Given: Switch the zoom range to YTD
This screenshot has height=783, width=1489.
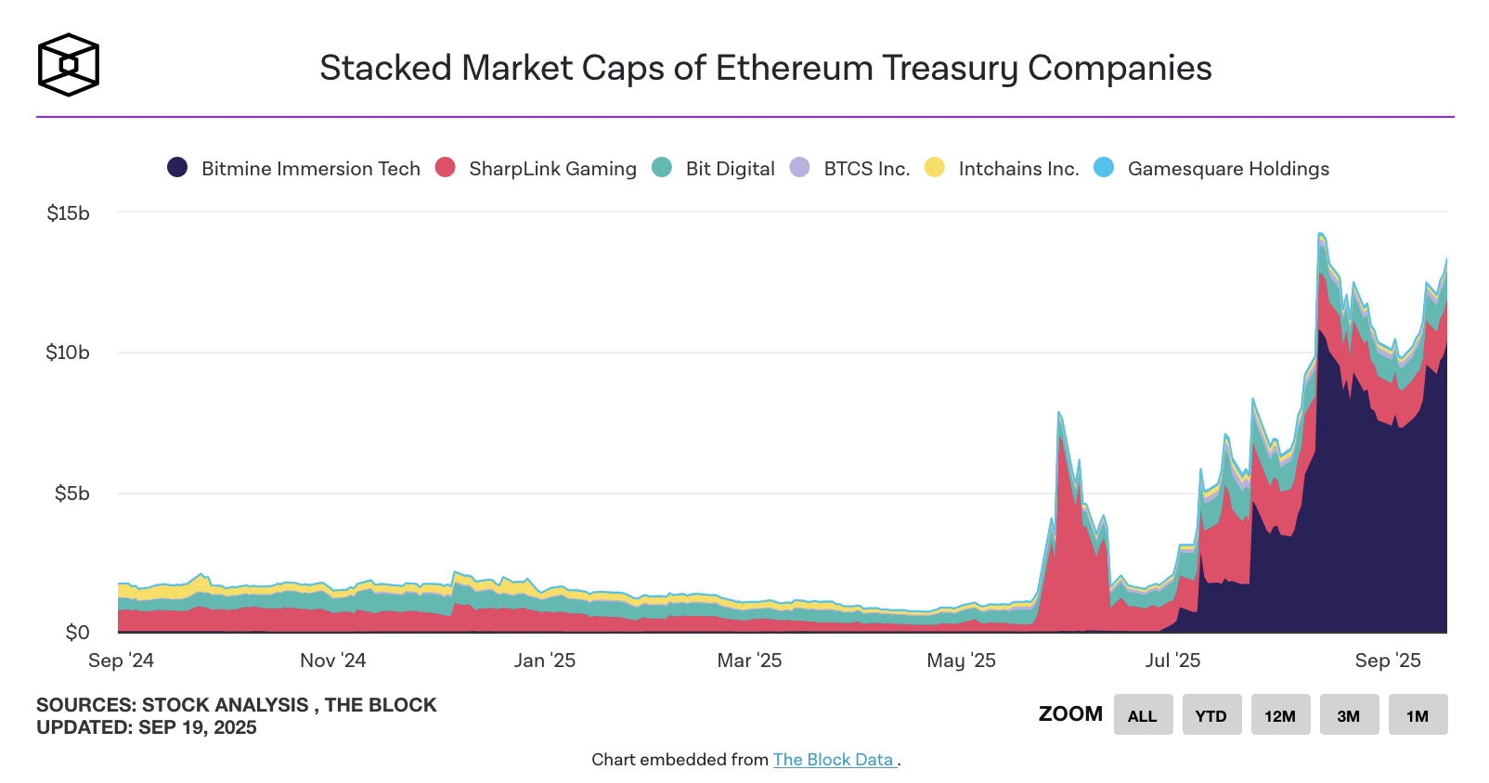Looking at the screenshot, I should pyautogui.click(x=1211, y=714).
